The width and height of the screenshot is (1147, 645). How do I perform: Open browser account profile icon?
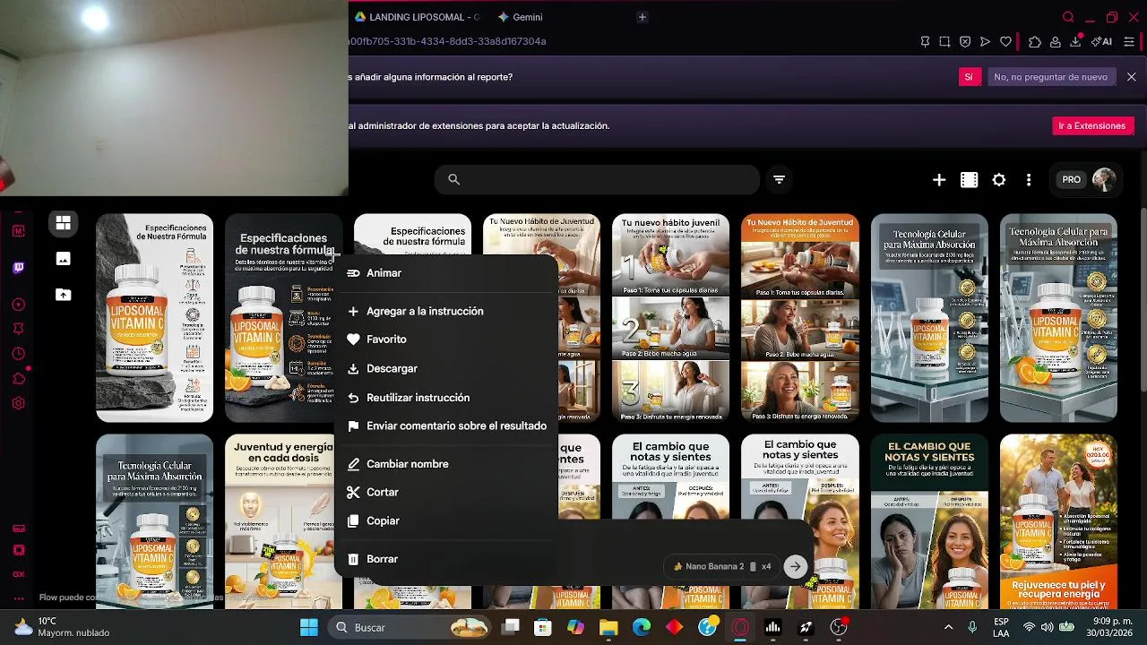1056,41
